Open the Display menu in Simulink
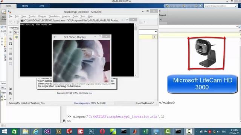 [32, 16]
